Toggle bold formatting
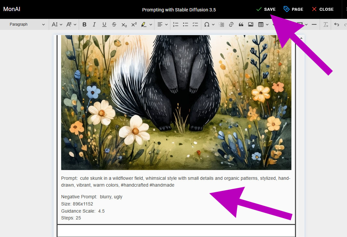The height and width of the screenshot is (237, 347). pyautogui.click(x=85, y=24)
